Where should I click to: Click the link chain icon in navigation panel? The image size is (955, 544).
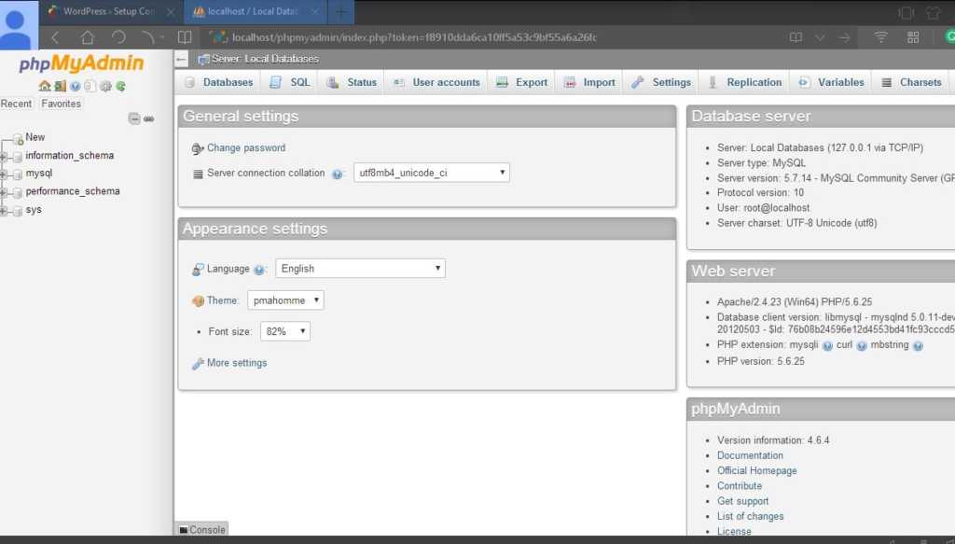(149, 119)
